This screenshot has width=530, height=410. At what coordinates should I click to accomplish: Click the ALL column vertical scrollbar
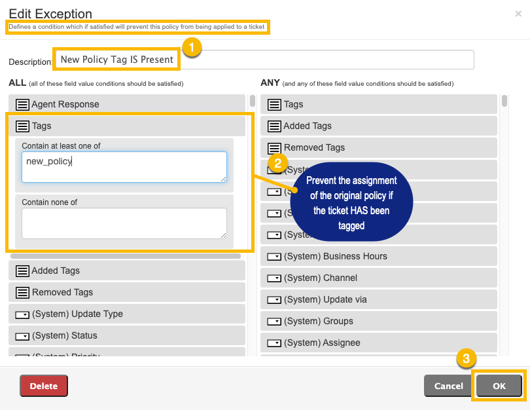point(253,101)
